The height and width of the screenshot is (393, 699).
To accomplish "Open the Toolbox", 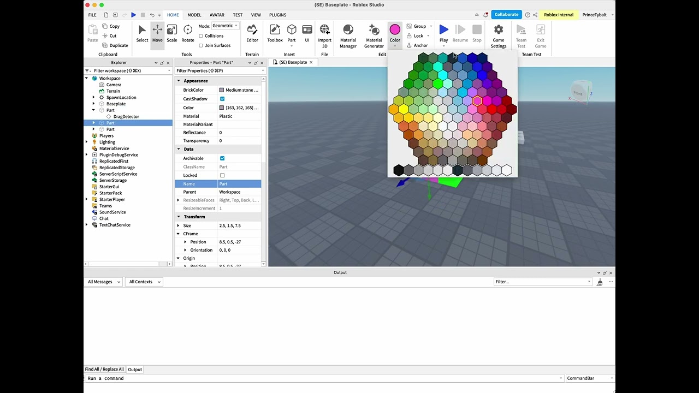I will pos(275,34).
